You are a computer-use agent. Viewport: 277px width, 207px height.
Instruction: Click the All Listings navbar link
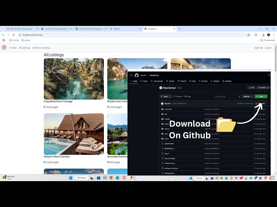pos(24,48)
